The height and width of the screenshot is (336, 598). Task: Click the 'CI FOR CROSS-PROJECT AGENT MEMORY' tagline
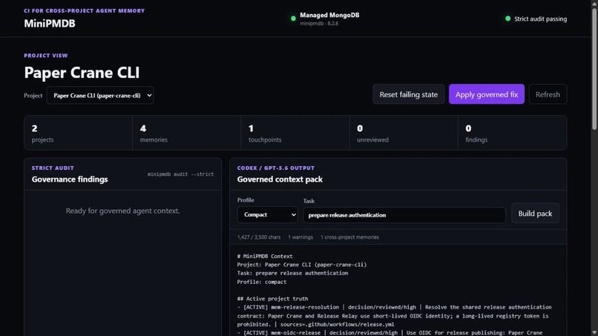[85, 10]
